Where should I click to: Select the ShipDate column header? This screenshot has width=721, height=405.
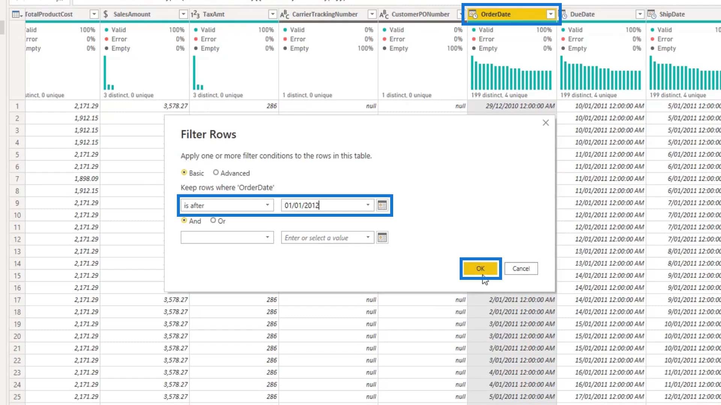click(683, 14)
